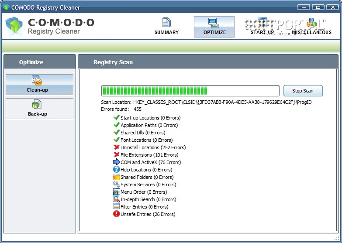Click the Miscellaneous cubes icon
Screen dimensions: 342x243
tap(311, 23)
